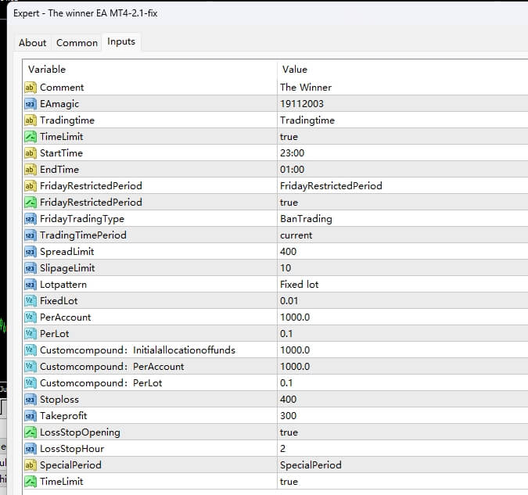Edit the Takeprofit value 300
Viewport: 528px width, 495px height.
pos(402,416)
